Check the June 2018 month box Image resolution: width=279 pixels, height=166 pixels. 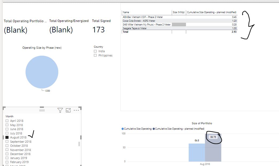click(x=7, y=129)
